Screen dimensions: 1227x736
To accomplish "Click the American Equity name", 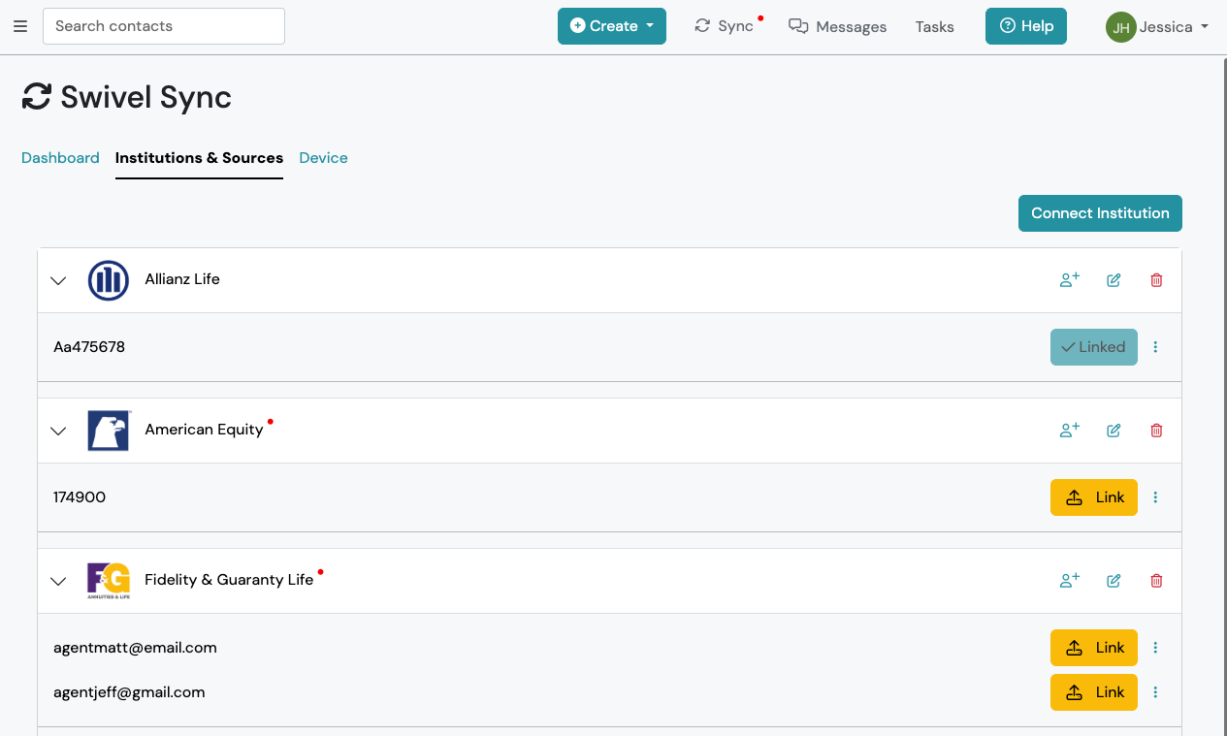I will [x=204, y=430].
